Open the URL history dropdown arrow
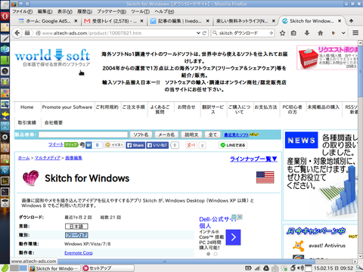Image resolution: width=363 pixels, height=272 pixels. 198,33
